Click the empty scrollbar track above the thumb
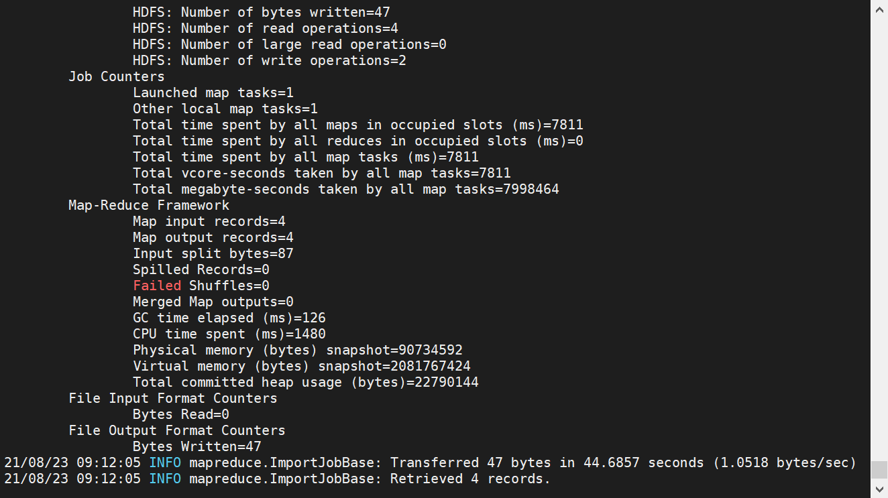This screenshot has width=888, height=498. tap(879, 235)
